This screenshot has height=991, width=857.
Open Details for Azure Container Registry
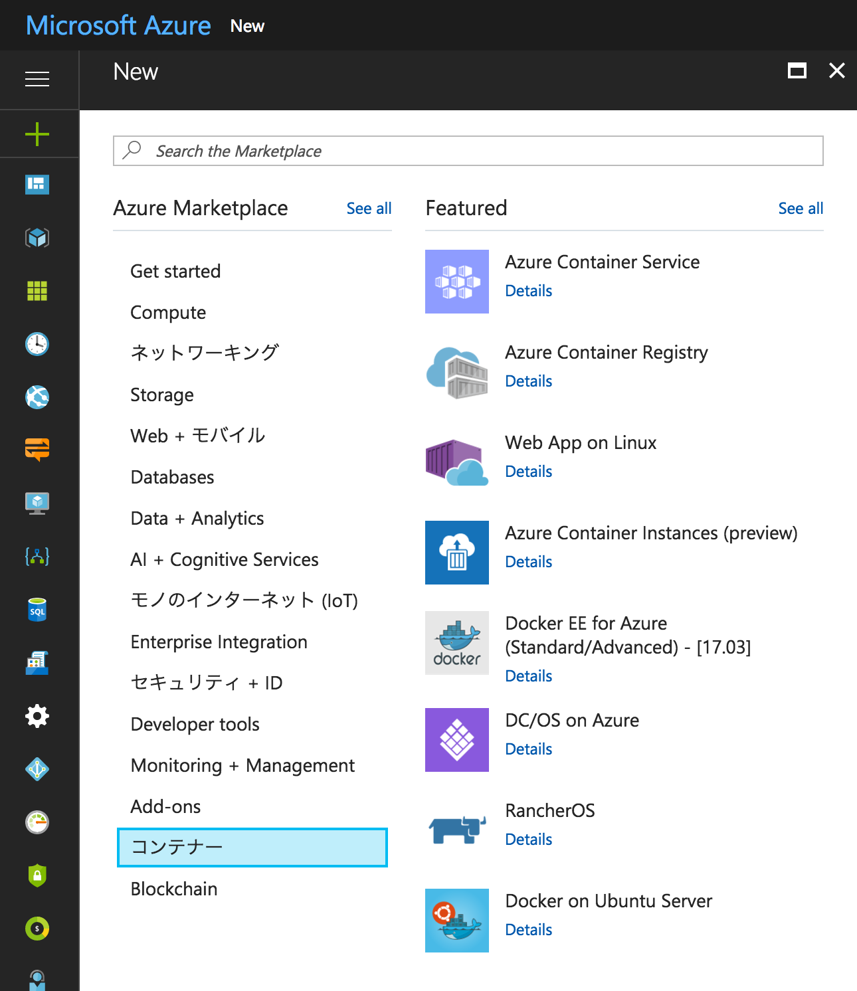529,381
